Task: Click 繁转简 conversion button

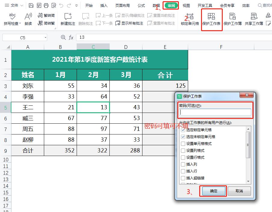Action: [x=46, y=15]
